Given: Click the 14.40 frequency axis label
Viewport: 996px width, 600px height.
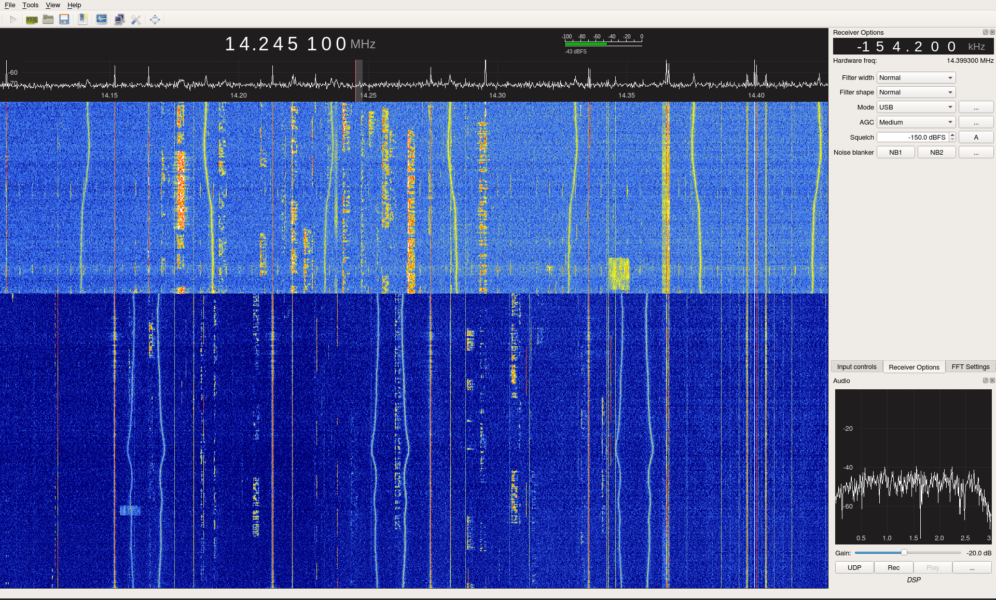Looking at the screenshot, I should (756, 96).
